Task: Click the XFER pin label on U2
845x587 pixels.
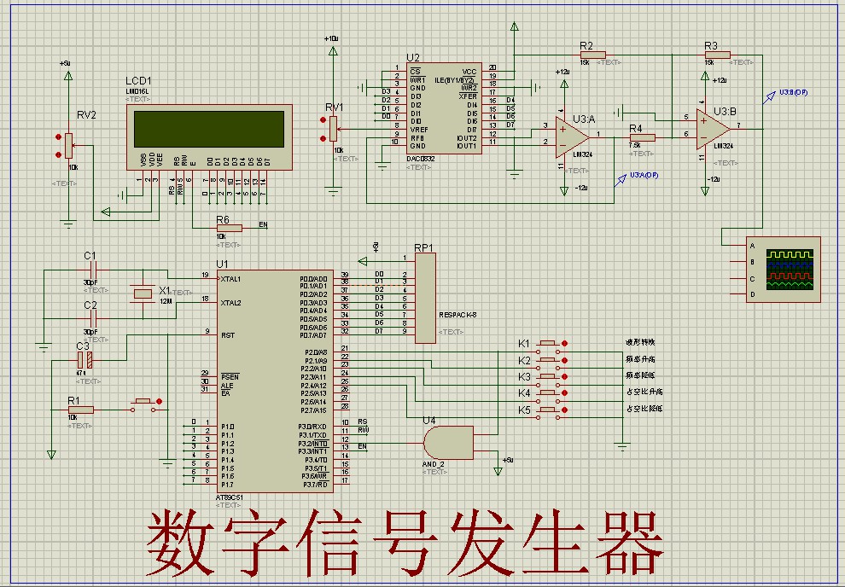Action: click(469, 96)
